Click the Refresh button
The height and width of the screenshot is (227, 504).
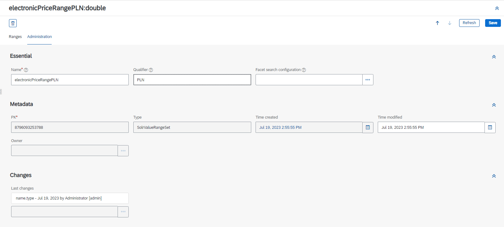[x=469, y=23]
